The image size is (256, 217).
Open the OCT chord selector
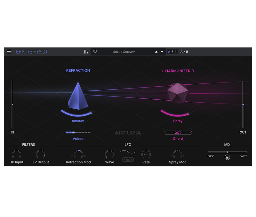click(178, 133)
